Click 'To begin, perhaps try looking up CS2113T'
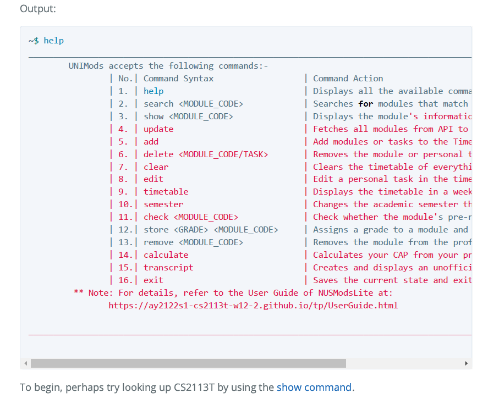 click(x=117, y=387)
